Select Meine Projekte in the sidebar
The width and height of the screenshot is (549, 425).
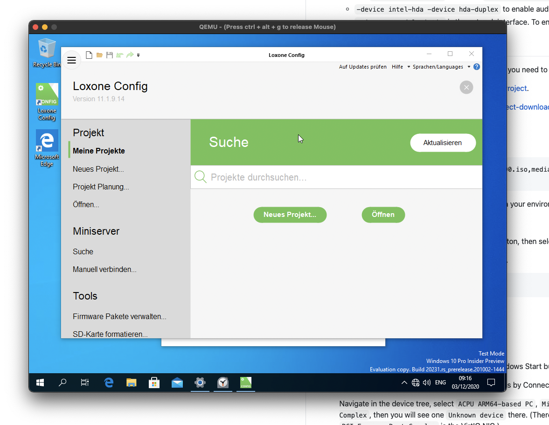coord(99,151)
